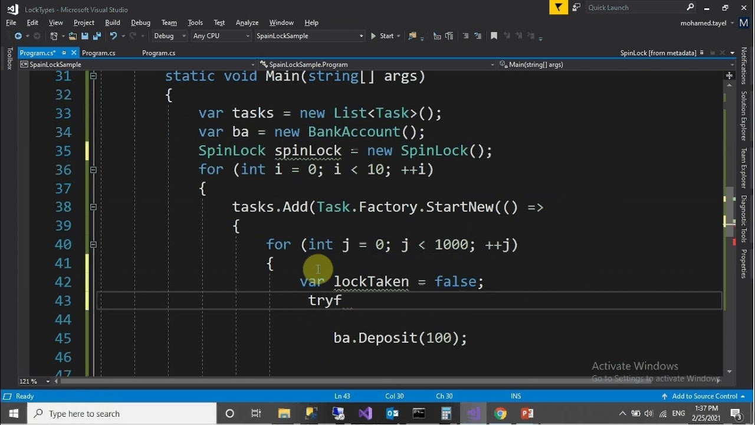This screenshot has width=755, height=425.
Task: Click the yellow notifications flag icon
Action: coord(559,7)
